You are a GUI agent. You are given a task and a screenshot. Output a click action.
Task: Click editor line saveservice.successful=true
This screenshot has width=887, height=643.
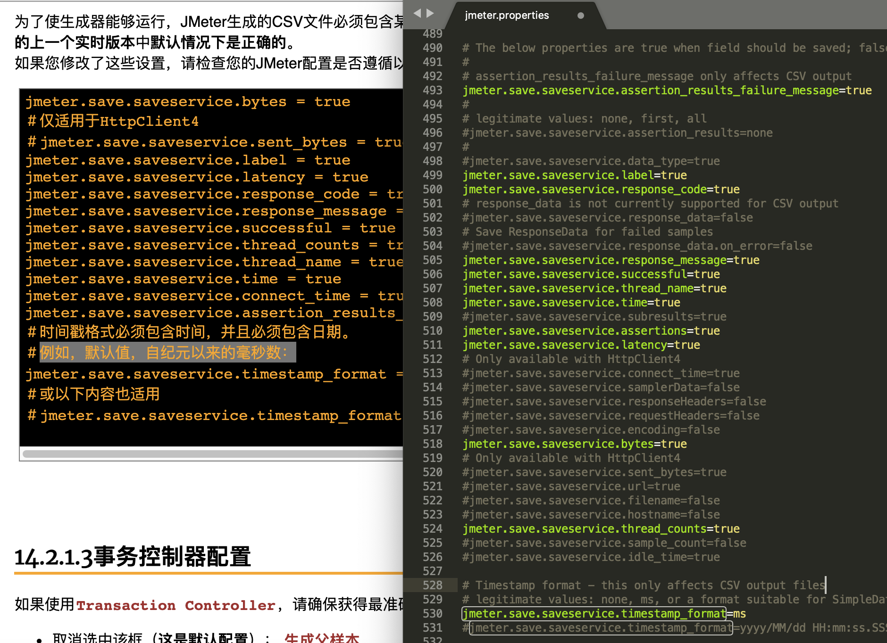click(591, 274)
